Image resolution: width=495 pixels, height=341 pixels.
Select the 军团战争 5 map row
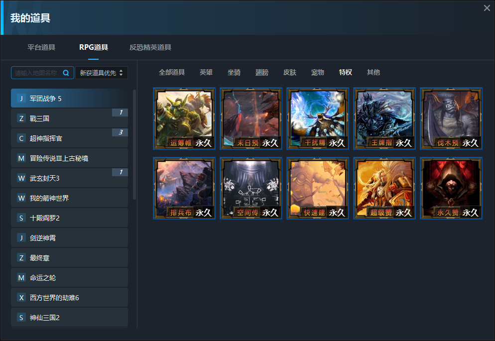[69, 99]
